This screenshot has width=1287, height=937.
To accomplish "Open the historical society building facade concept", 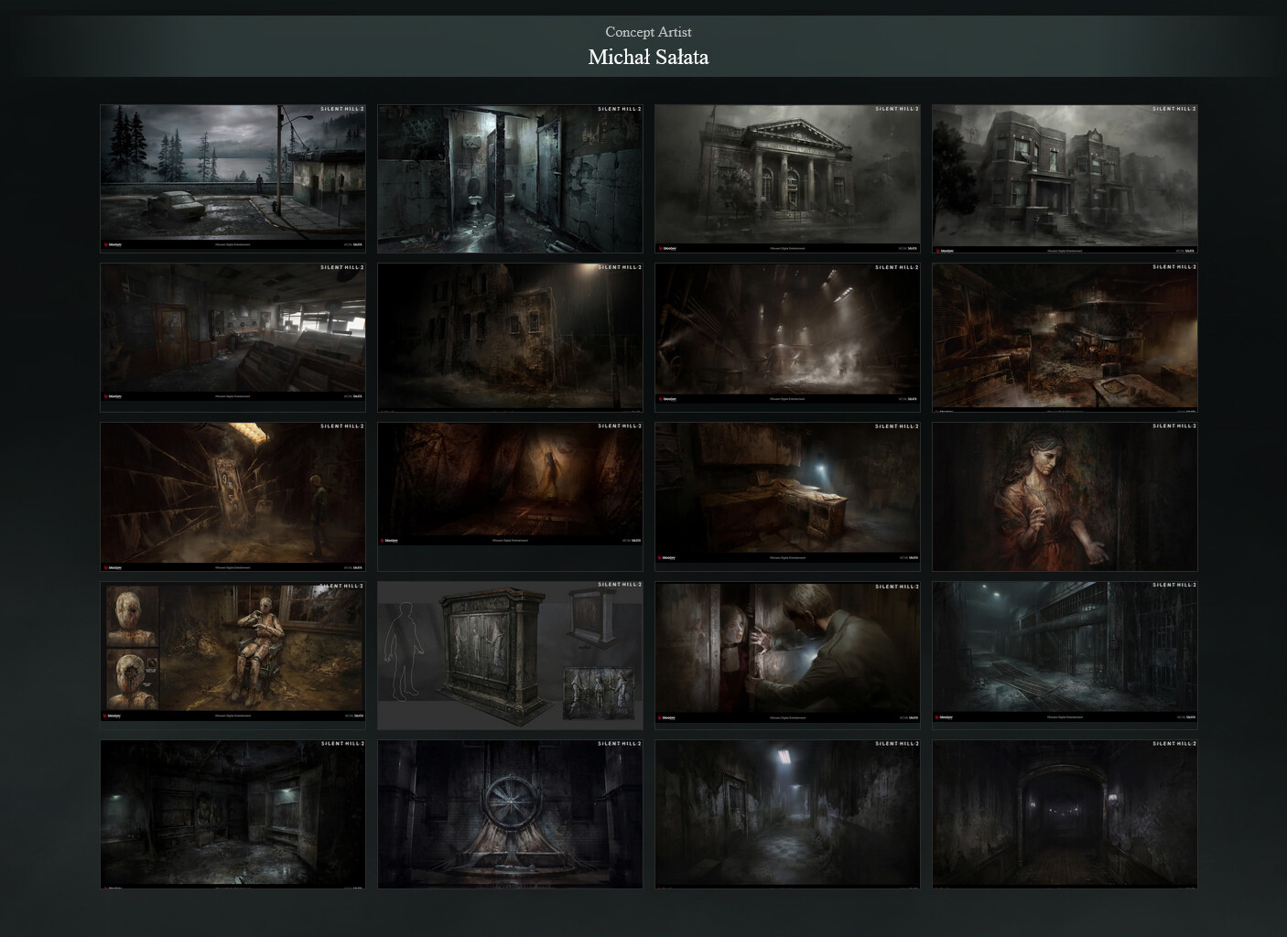I will [x=788, y=177].
